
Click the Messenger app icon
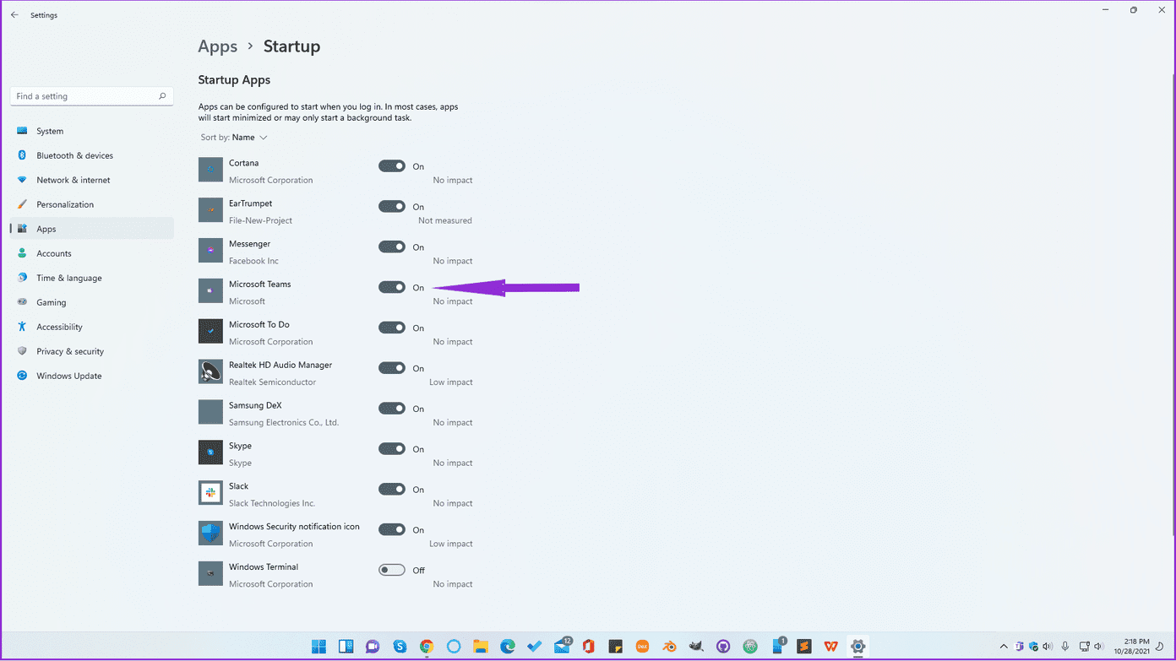pos(210,251)
